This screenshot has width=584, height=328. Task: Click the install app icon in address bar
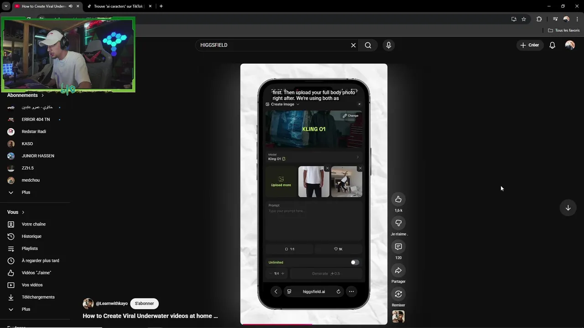pyautogui.click(x=514, y=19)
